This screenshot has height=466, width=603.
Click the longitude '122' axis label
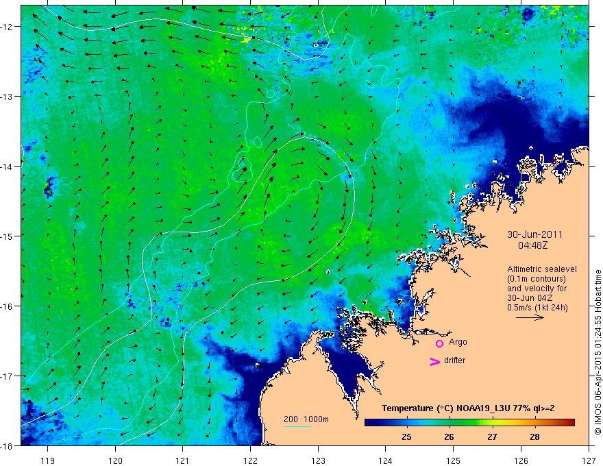coord(250,461)
